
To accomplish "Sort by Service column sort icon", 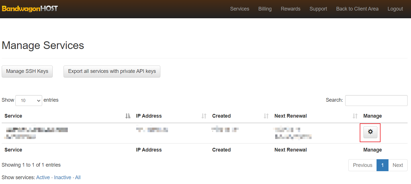I will (128, 116).
